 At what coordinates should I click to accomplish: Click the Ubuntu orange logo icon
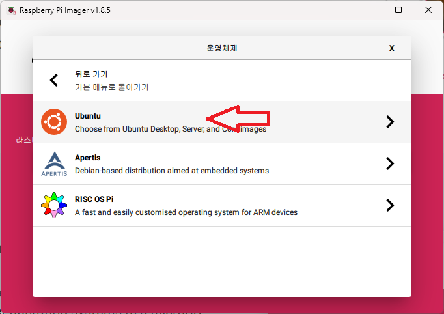(x=54, y=122)
